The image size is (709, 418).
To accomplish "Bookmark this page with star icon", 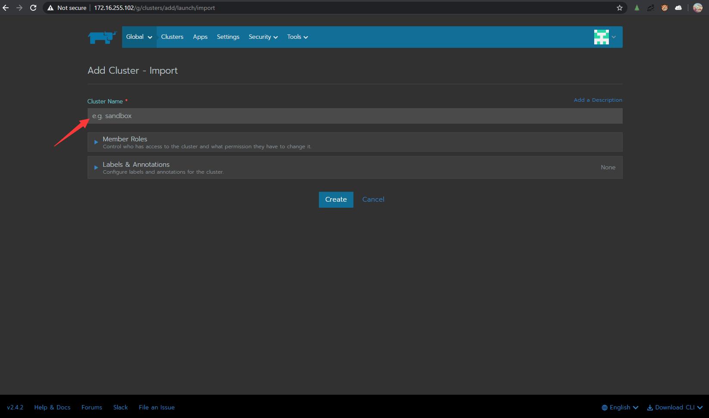I will (x=619, y=8).
